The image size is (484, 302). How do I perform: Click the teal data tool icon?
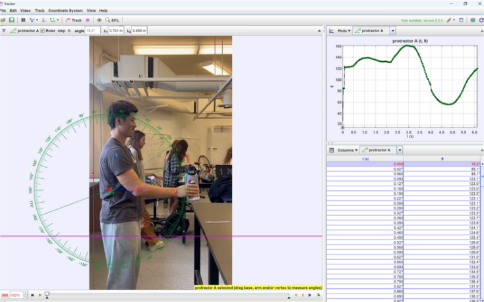tap(473, 20)
